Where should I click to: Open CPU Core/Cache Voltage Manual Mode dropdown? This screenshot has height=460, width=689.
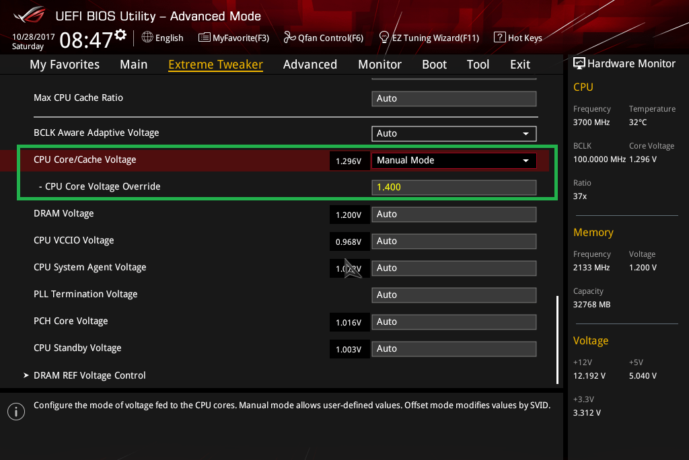coord(454,160)
